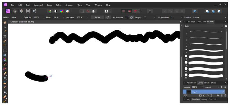Choose the size 16 basic brush
230x106 pixels.
[204, 57]
